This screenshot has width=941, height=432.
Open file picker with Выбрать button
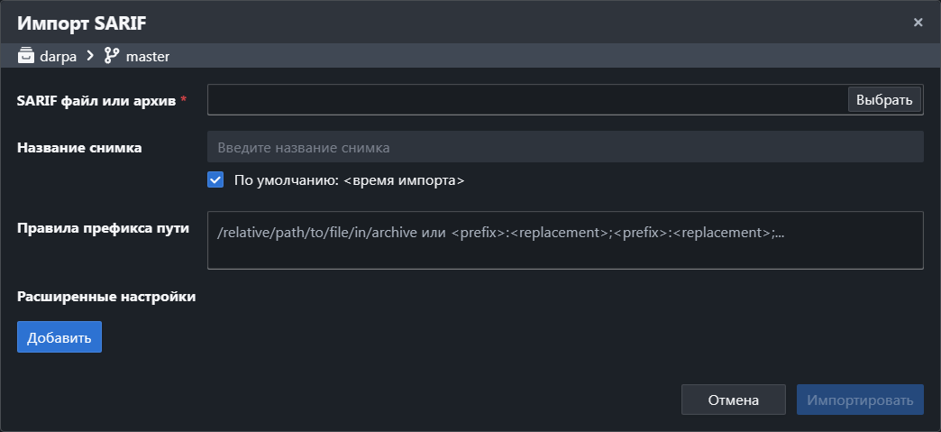[884, 100]
